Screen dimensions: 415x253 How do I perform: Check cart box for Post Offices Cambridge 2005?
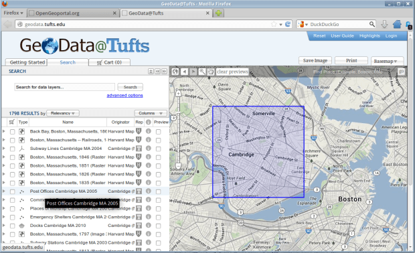click(x=13, y=191)
